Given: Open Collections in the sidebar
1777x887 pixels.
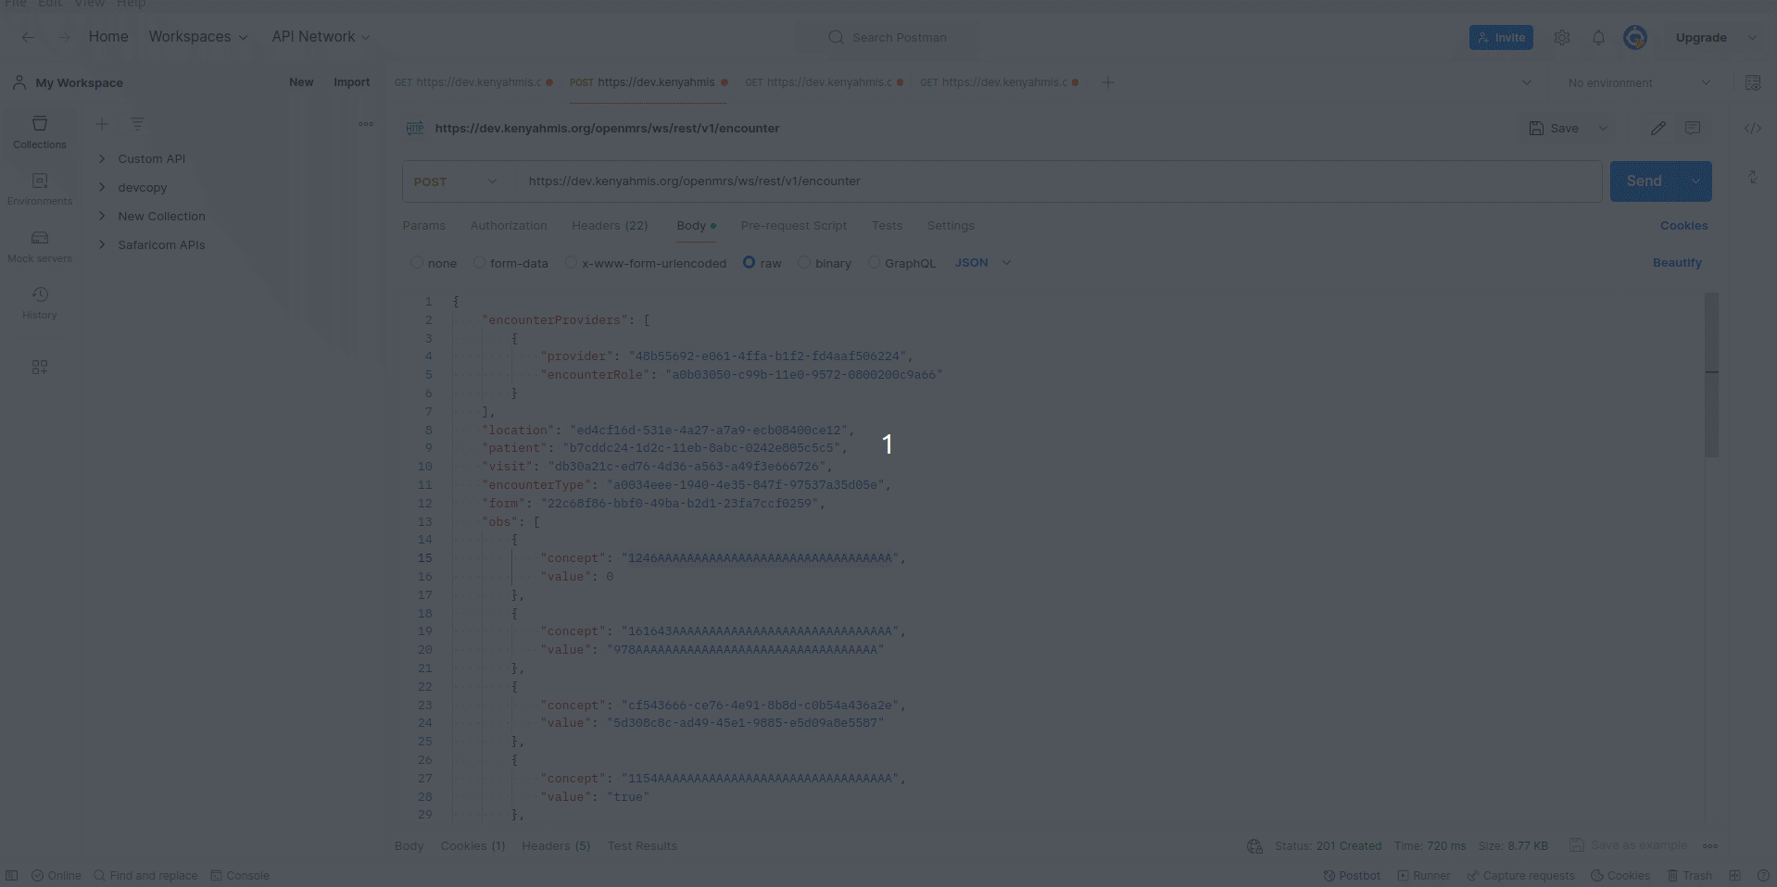Looking at the screenshot, I should [40, 132].
